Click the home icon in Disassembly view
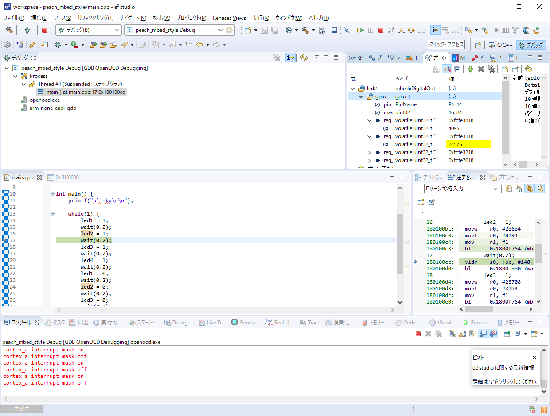The height and width of the screenshot is (416, 550). pyautogui.click(x=519, y=189)
